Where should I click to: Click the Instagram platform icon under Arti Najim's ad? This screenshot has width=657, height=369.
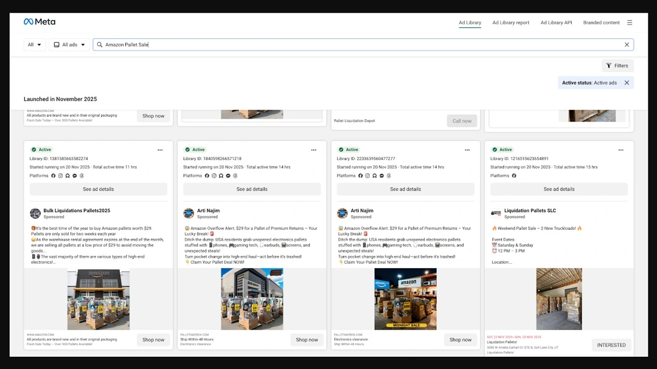pos(214,175)
